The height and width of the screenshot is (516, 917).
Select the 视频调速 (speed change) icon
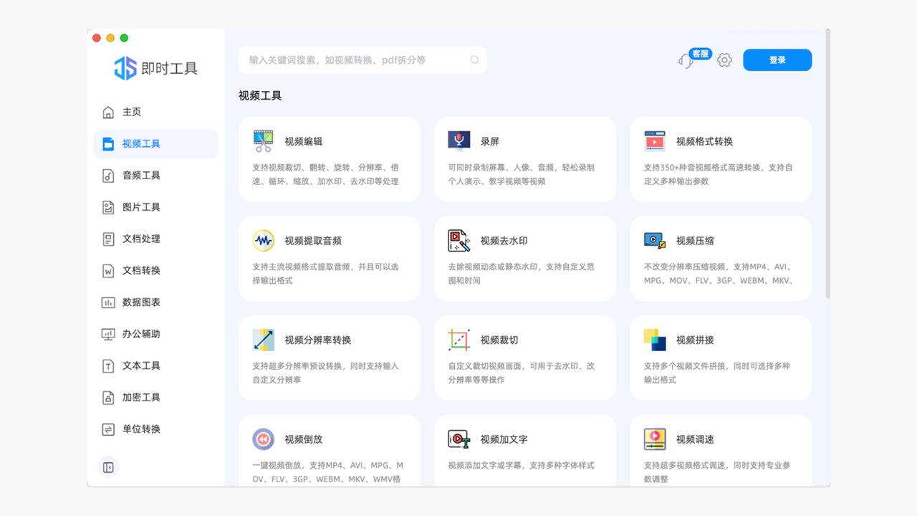(x=654, y=439)
